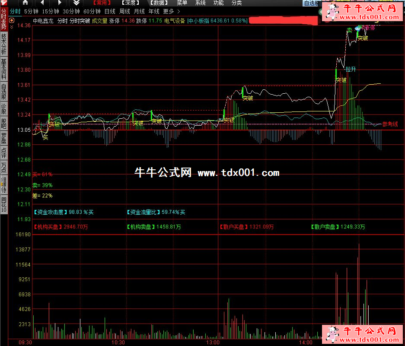
Task: Click the left arrow back icon
Action: [x=42, y=3]
